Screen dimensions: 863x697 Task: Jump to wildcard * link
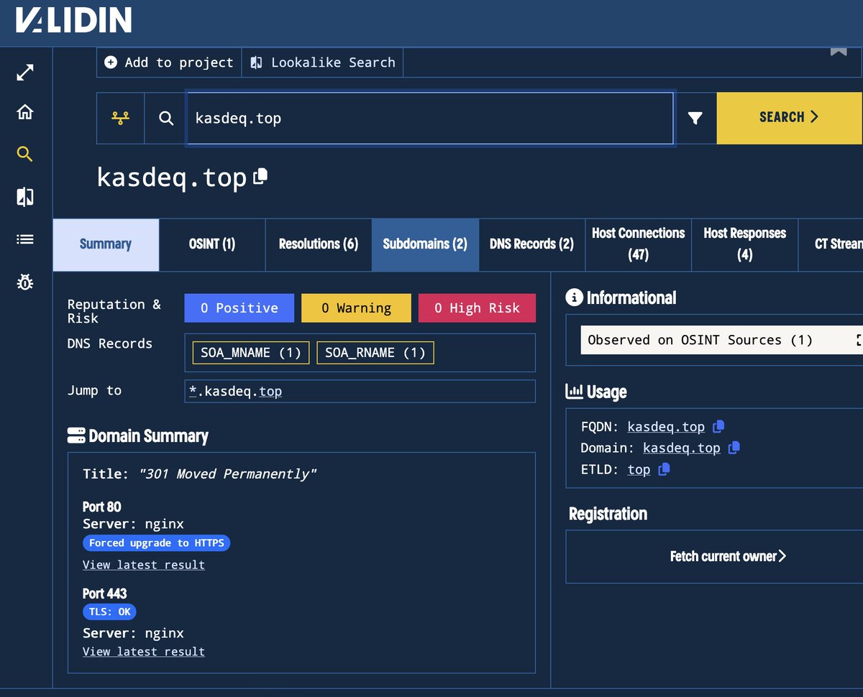coord(193,391)
